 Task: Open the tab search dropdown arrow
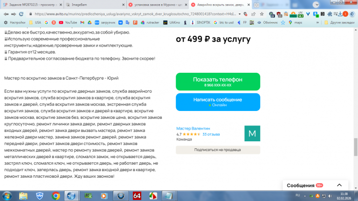point(316,5)
